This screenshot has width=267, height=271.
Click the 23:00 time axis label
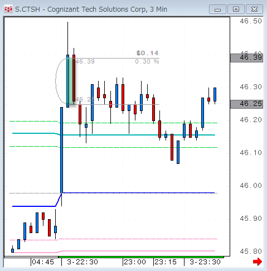pyautogui.click(x=135, y=262)
